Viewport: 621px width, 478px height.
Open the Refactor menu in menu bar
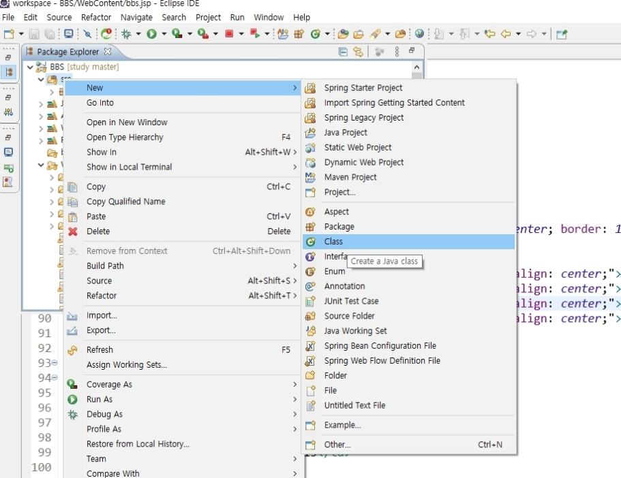pos(96,18)
